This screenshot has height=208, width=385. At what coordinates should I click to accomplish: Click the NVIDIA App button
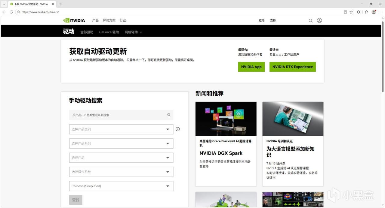coord(251,67)
